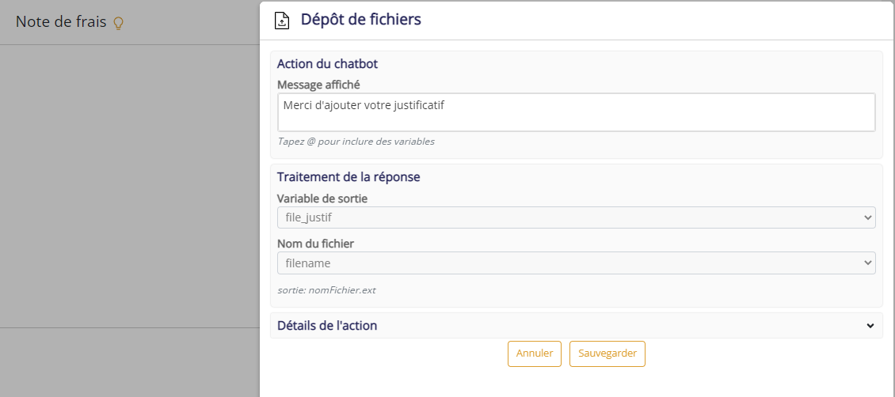Click the arrow of the filename select box
This screenshot has height=397, width=895.
[867, 263]
